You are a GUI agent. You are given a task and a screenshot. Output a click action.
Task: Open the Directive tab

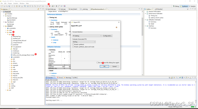(159, 9)
